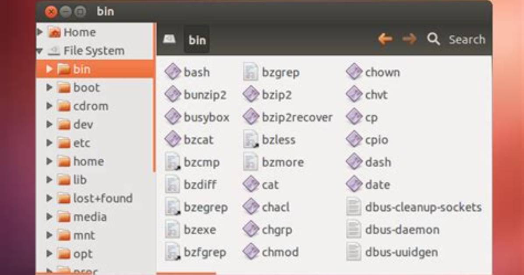The height and width of the screenshot is (275, 524).
Task: Click the dbus-cleanup-sockets file icon
Action: (354, 207)
